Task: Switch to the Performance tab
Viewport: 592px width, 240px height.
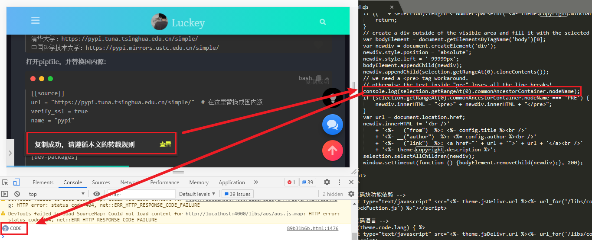Action: (165, 182)
